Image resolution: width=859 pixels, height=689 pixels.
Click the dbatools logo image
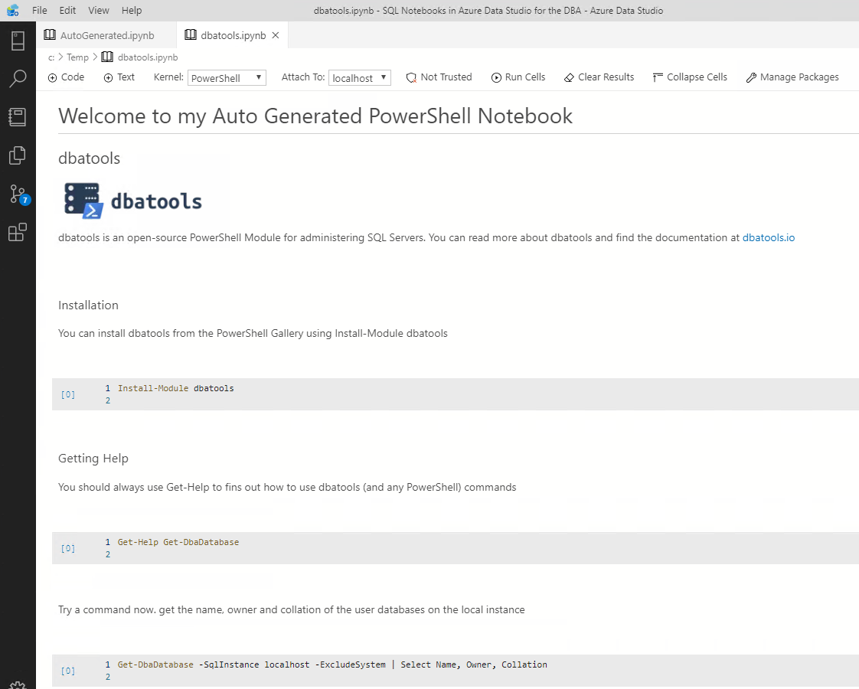click(133, 201)
